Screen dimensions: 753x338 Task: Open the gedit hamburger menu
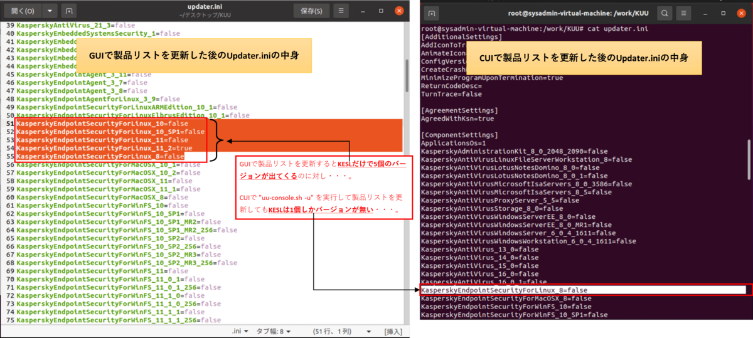(x=341, y=11)
